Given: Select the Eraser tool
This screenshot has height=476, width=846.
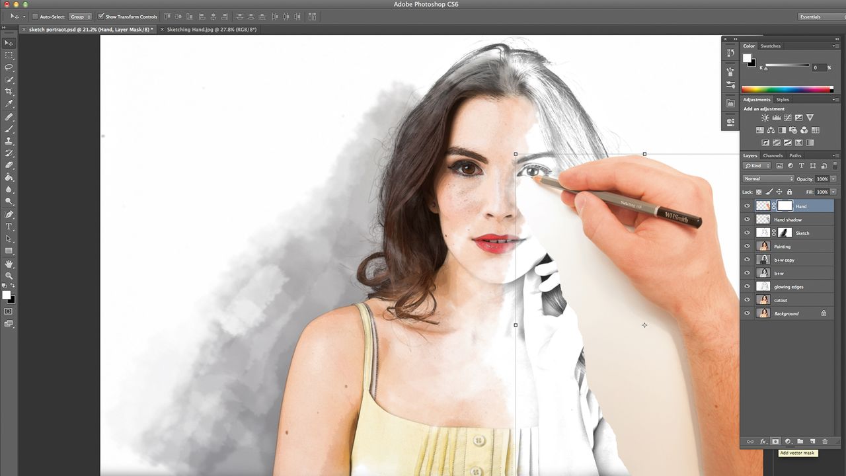Looking at the screenshot, I should pyautogui.click(x=9, y=165).
